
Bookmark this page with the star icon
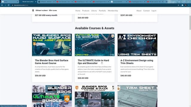(178, 5)
